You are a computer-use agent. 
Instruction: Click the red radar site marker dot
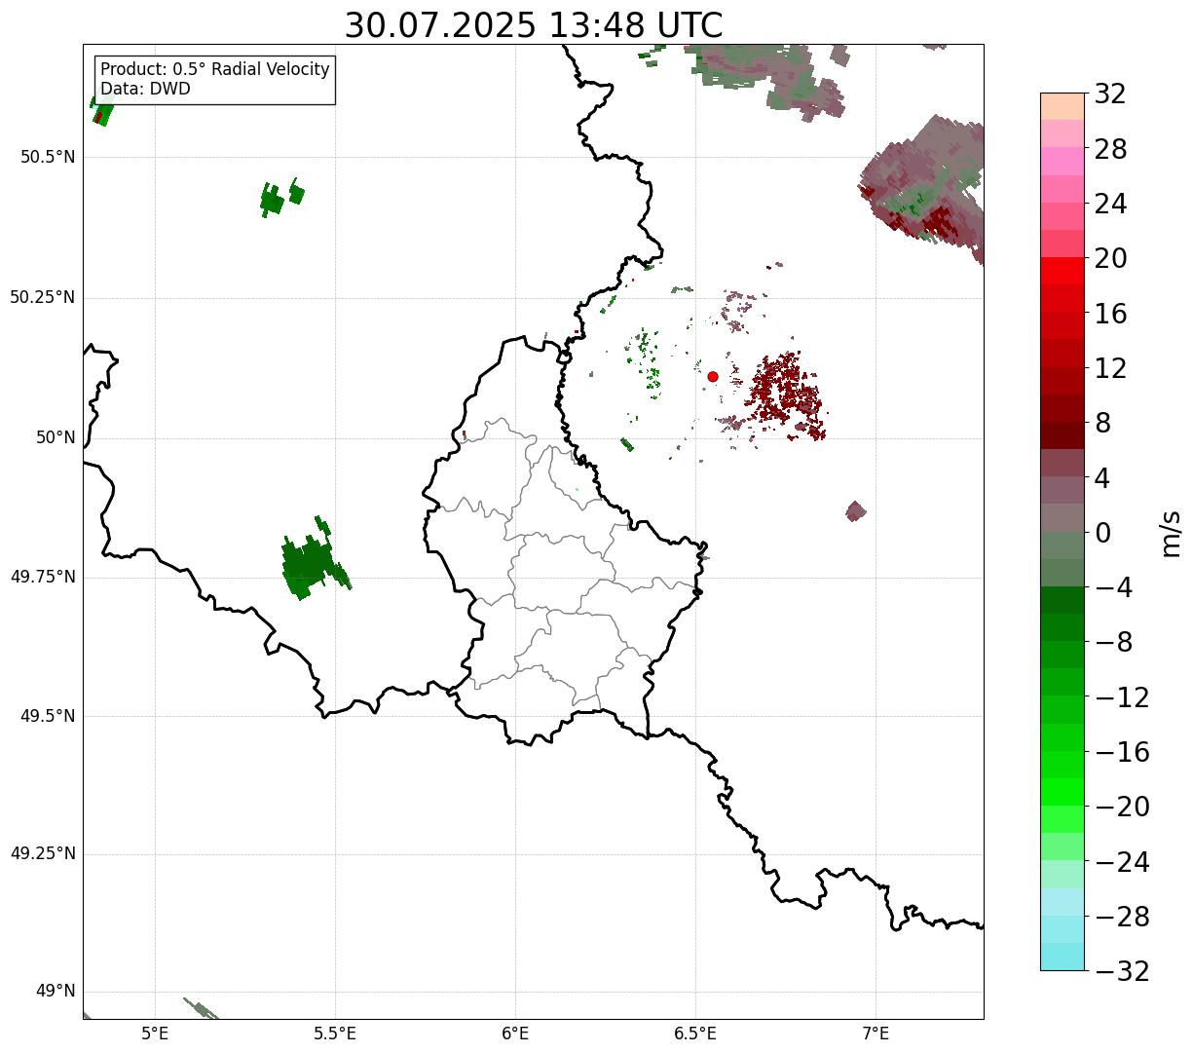pyautogui.click(x=713, y=376)
